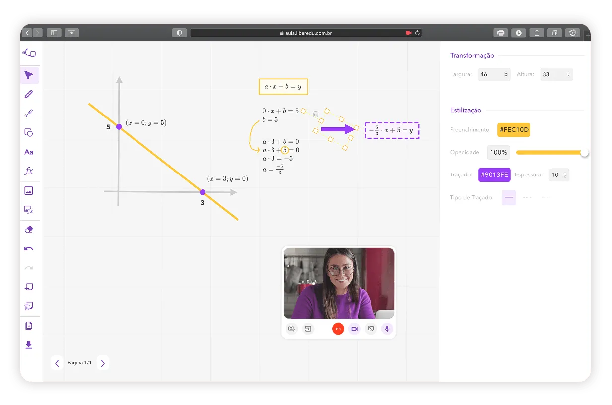The height and width of the screenshot is (405, 612).
Task: Select the laser pointer tool
Action: 29,114
